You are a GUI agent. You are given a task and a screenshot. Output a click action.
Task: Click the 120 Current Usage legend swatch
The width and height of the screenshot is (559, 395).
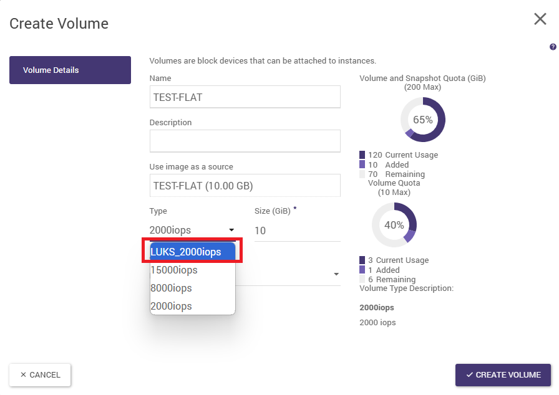tap(362, 155)
